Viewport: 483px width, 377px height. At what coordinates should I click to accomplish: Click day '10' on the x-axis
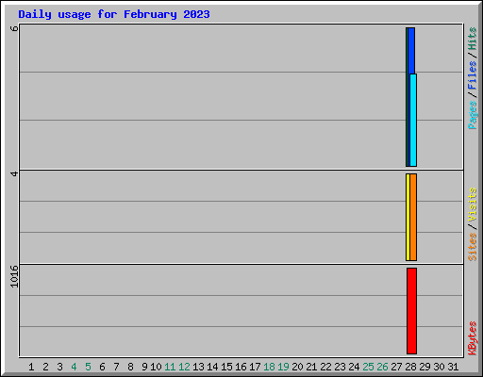coord(156,367)
